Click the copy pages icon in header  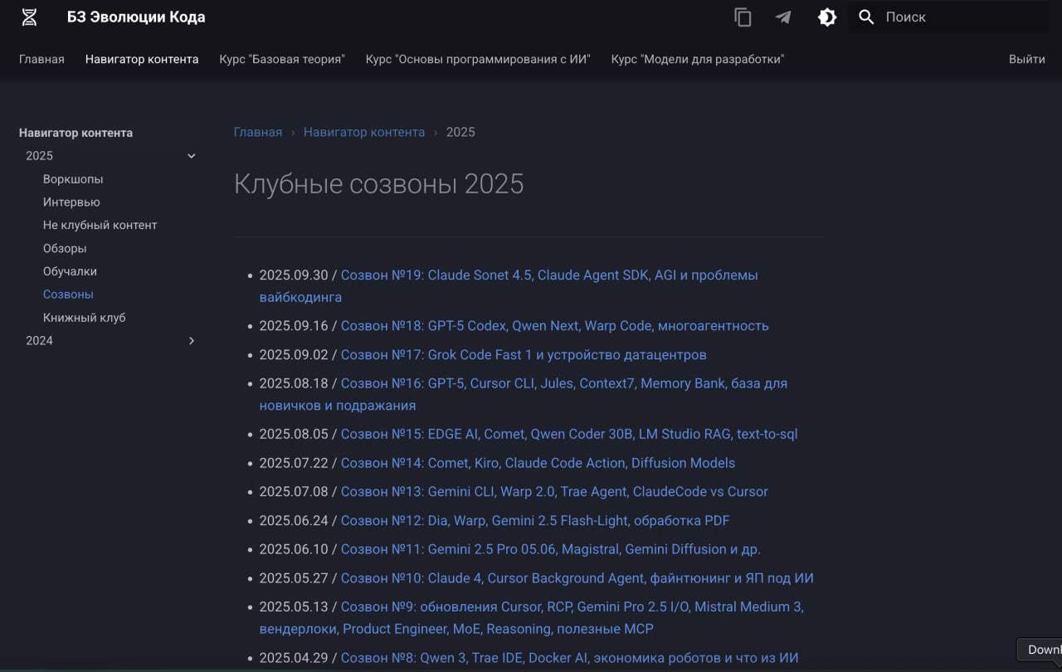(x=743, y=17)
